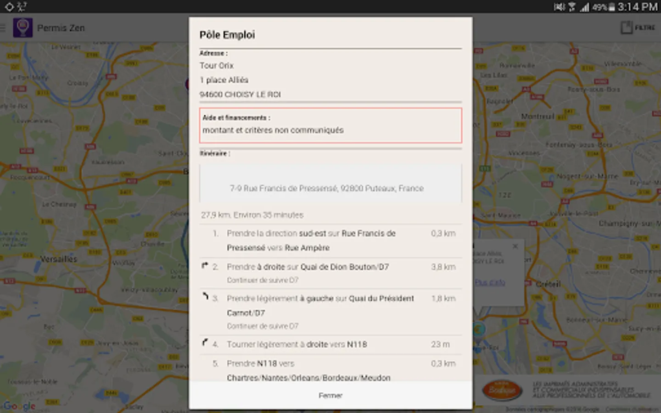Select the Aide et financements box
Screen dimensions: 661x413
click(330, 125)
